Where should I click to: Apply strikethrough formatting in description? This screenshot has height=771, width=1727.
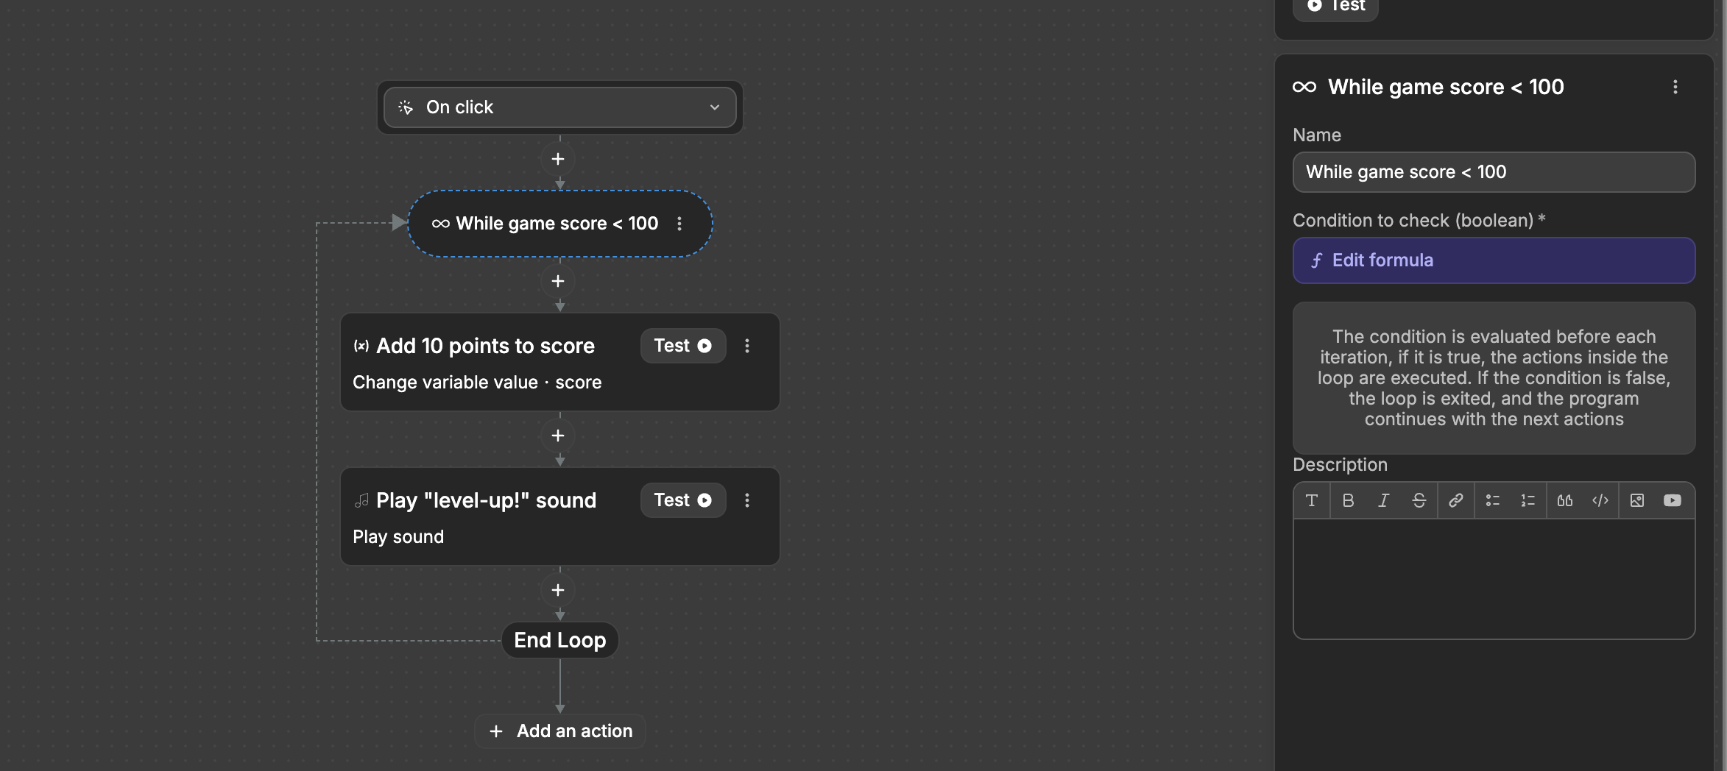[x=1419, y=500]
